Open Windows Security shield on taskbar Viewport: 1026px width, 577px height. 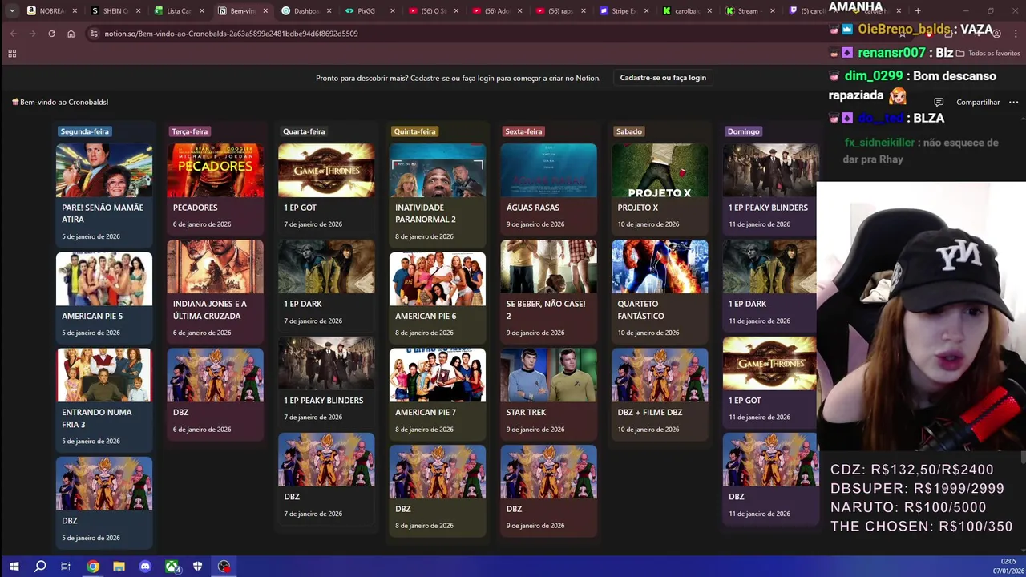[x=197, y=567]
